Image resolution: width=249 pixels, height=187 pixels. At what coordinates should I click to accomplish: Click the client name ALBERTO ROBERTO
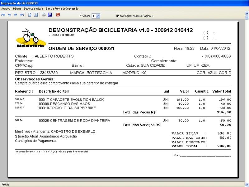click(54, 56)
